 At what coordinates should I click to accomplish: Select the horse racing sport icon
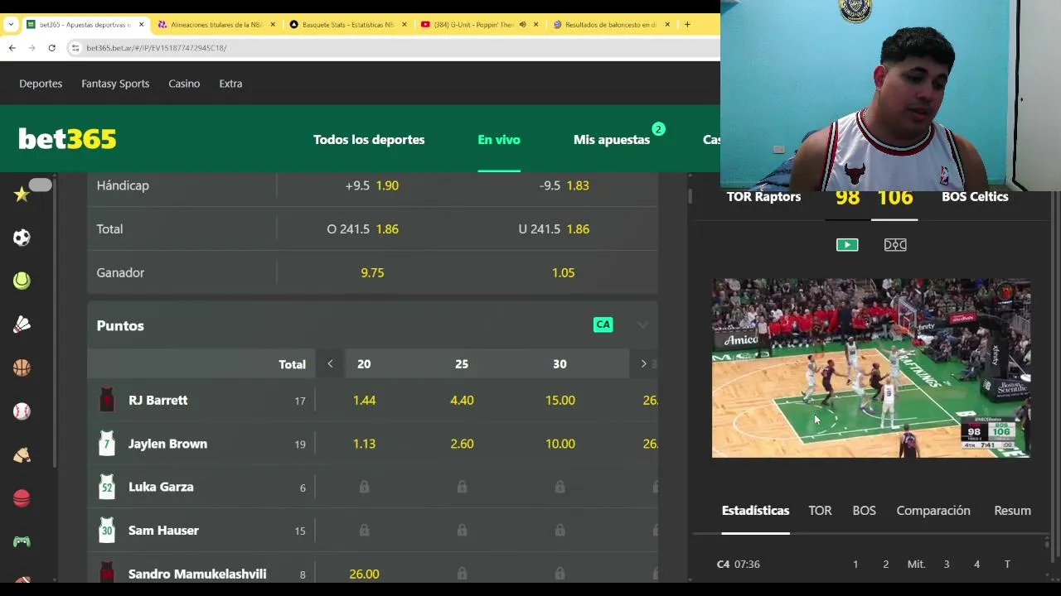pos(22,454)
